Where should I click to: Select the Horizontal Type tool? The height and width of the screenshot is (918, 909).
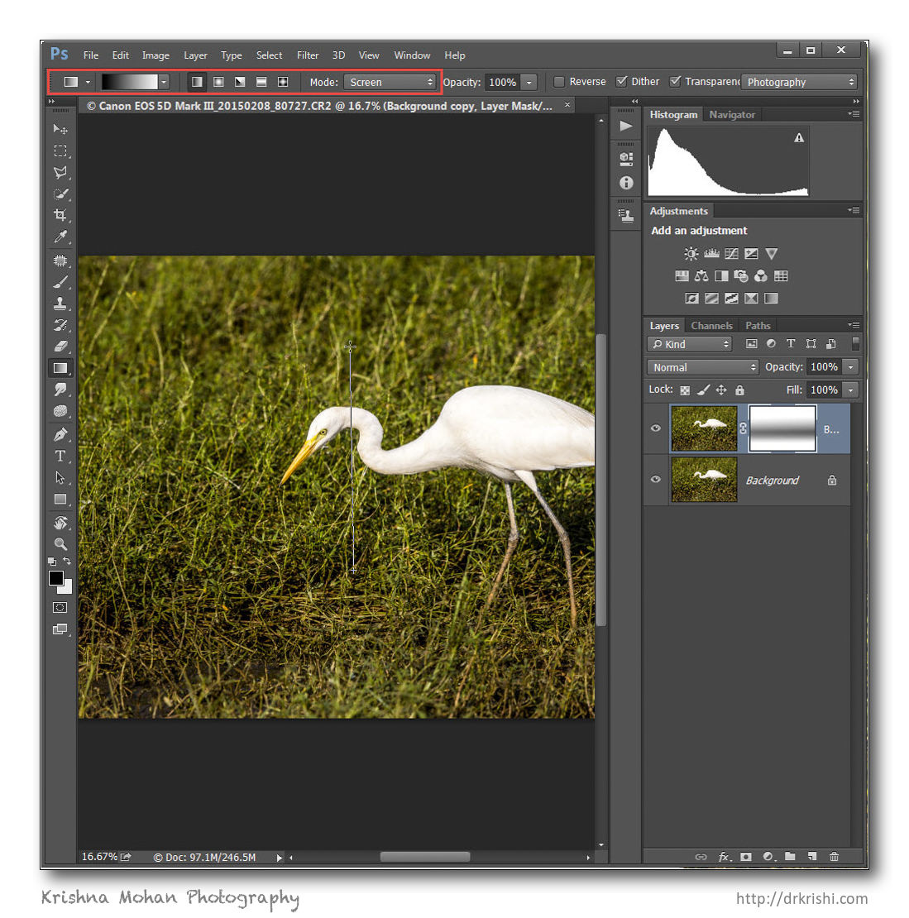(60, 456)
